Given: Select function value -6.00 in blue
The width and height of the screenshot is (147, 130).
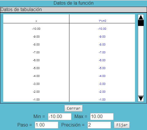Looking at the screenshot, I should point(102,60).
